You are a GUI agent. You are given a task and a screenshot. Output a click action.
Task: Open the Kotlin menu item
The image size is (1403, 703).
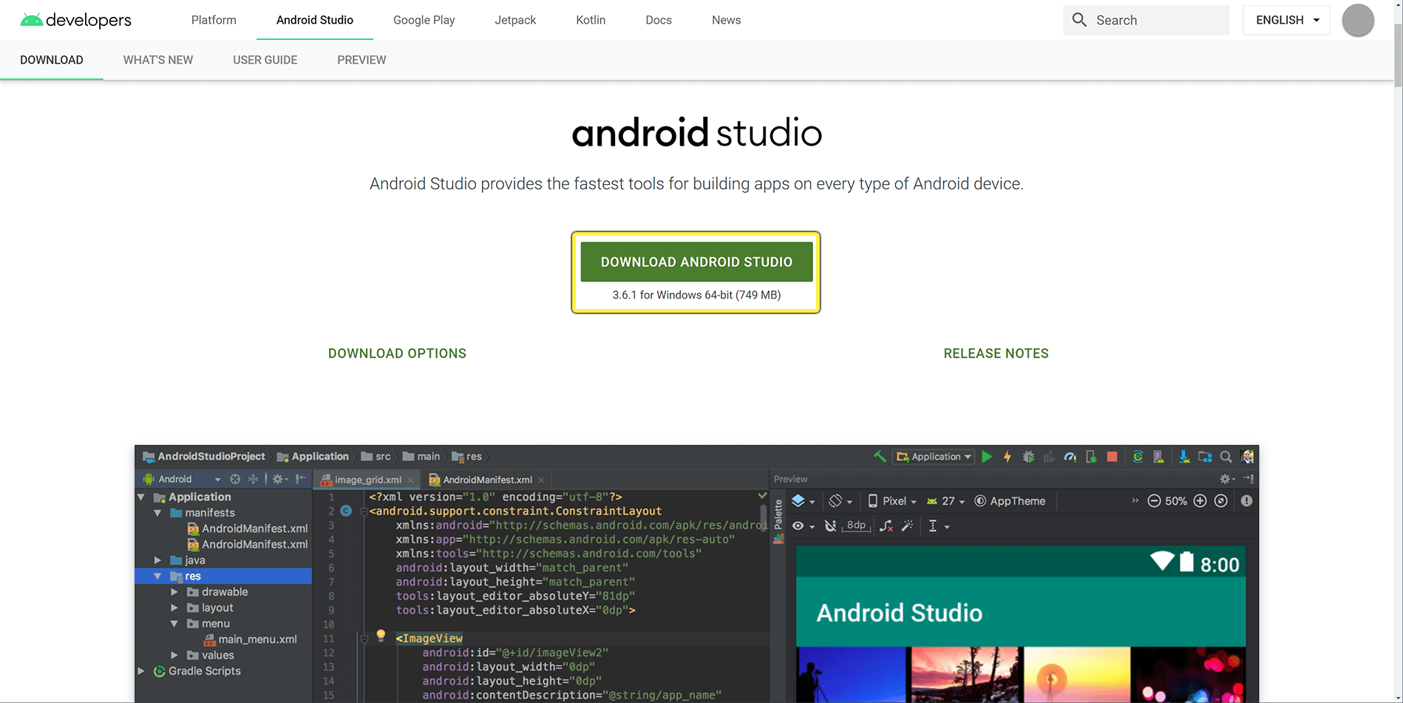pos(591,20)
